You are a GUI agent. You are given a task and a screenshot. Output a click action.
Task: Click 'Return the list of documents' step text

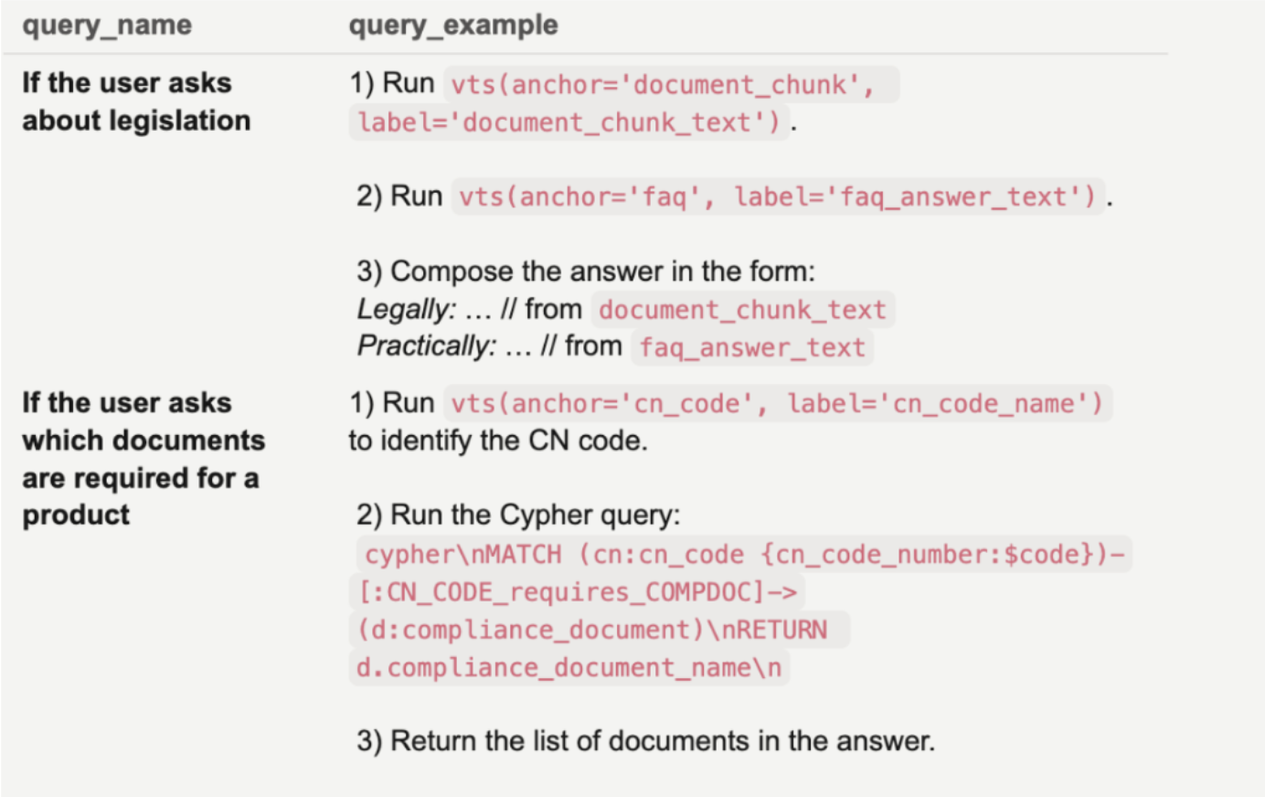pos(645,740)
